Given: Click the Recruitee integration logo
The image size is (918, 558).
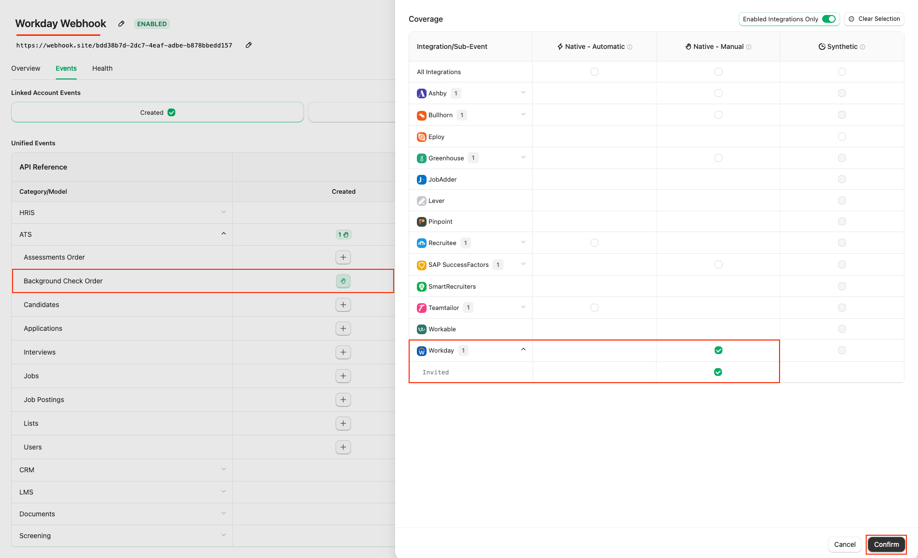Looking at the screenshot, I should pos(422,243).
